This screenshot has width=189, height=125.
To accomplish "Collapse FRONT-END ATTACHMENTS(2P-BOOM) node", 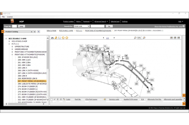I will 12,54.
